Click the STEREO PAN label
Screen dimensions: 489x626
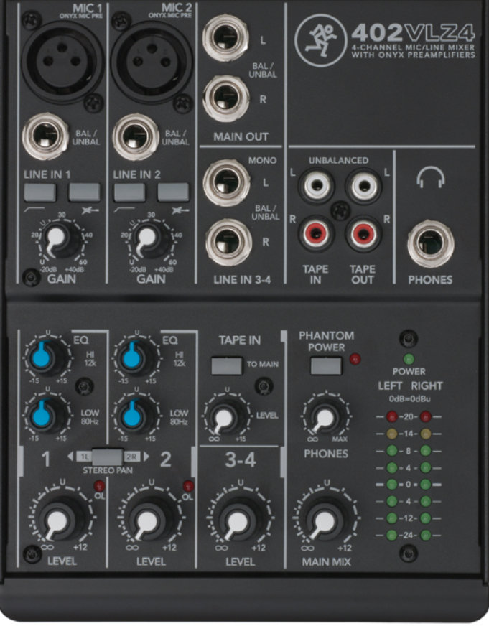(x=108, y=470)
